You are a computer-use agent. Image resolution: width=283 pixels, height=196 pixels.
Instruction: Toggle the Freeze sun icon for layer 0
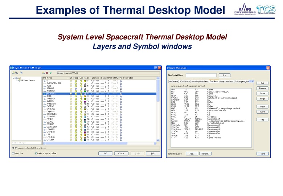tap(76, 81)
